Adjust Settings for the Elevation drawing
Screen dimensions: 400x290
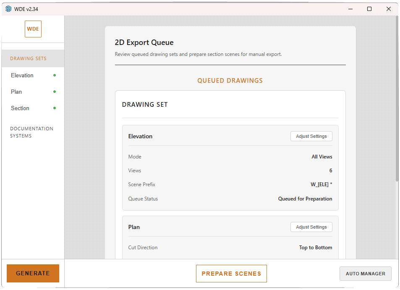coord(311,136)
